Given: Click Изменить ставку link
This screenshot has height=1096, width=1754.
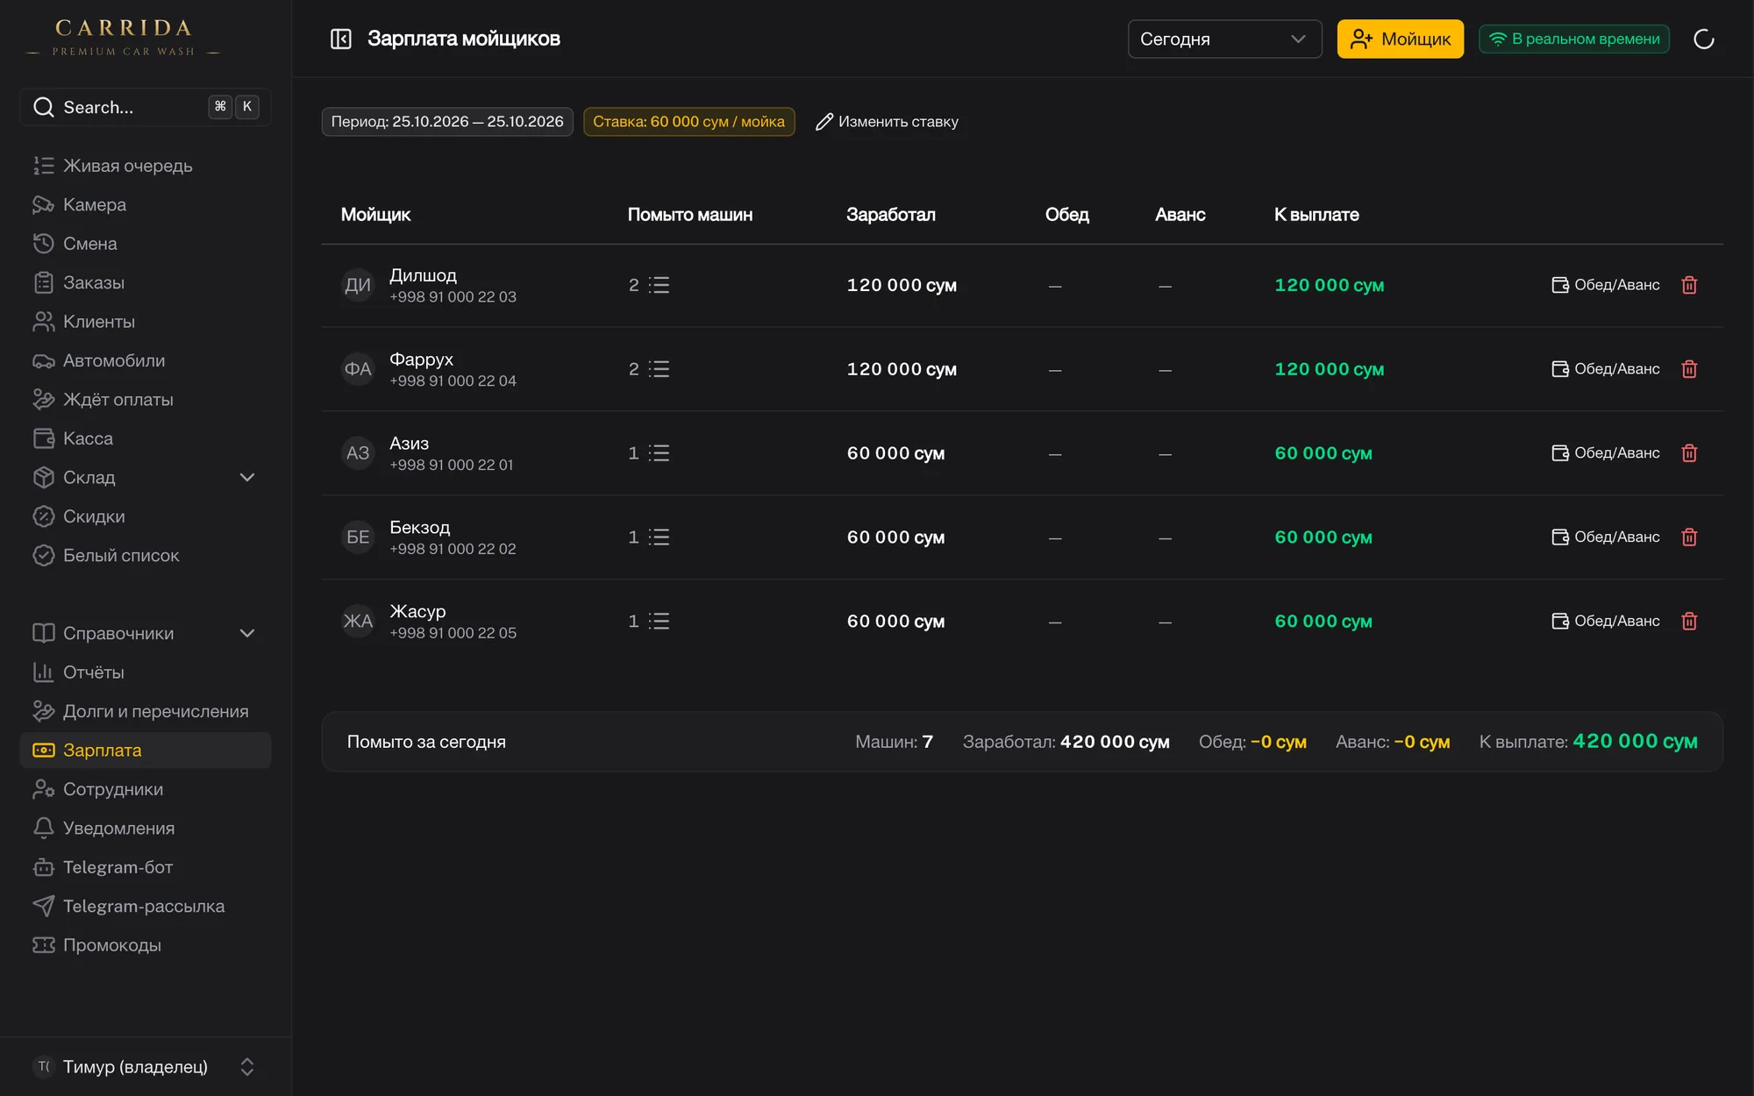Looking at the screenshot, I should [887, 122].
